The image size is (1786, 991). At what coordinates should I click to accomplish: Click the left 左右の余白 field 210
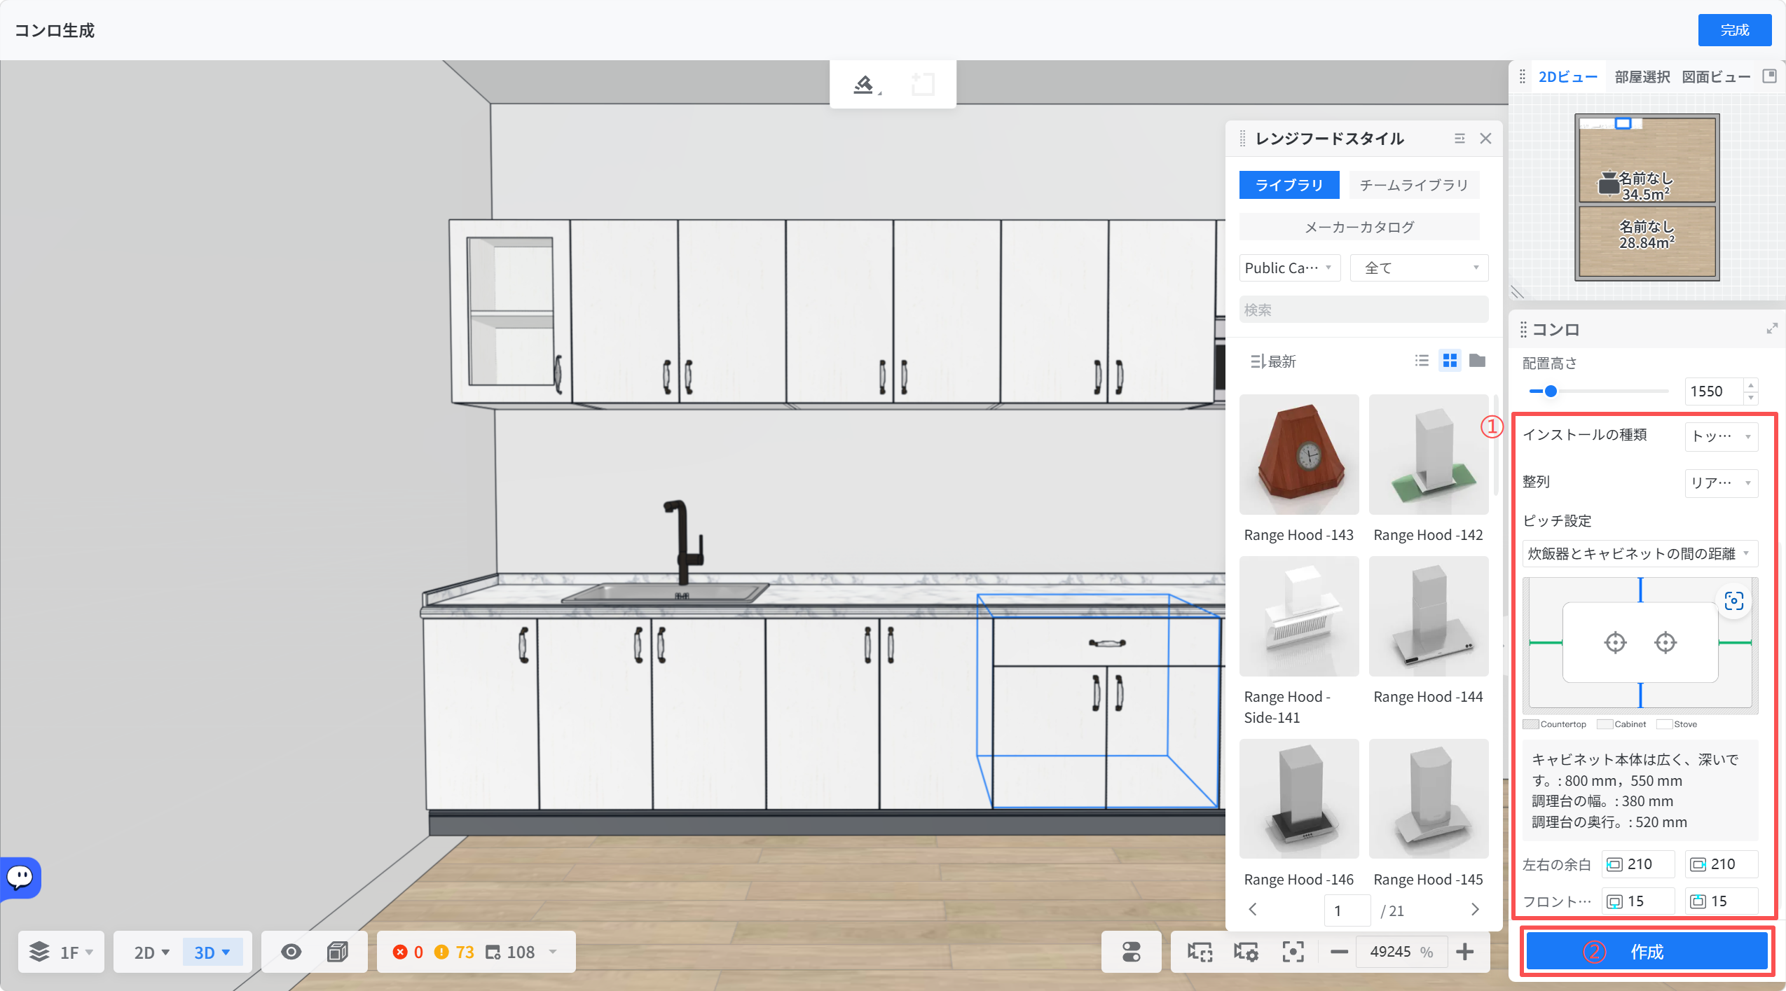(1638, 864)
